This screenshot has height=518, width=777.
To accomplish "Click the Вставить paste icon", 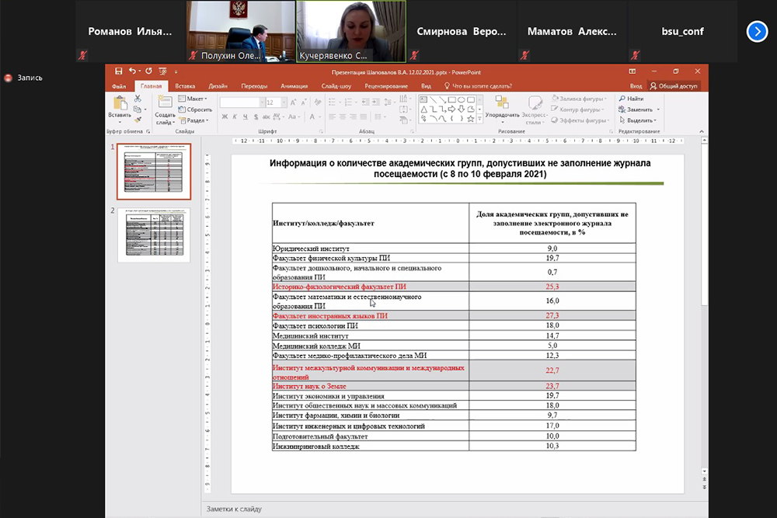I will 120,106.
